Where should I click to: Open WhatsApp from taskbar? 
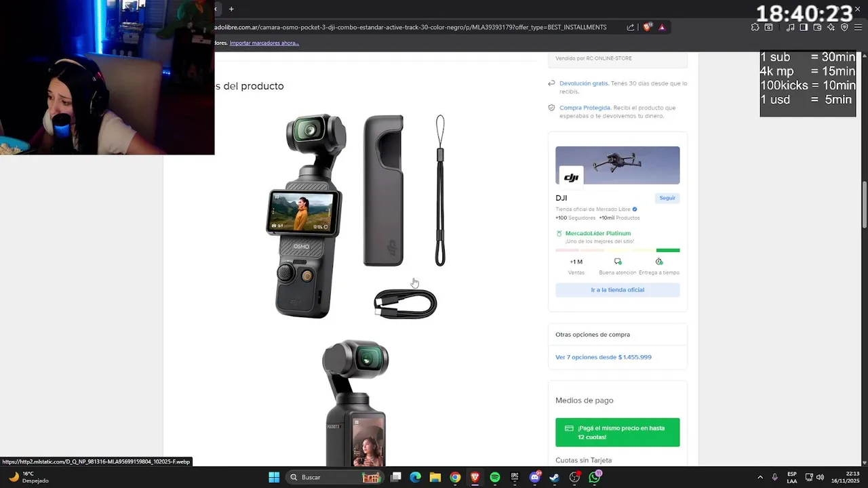click(x=595, y=477)
